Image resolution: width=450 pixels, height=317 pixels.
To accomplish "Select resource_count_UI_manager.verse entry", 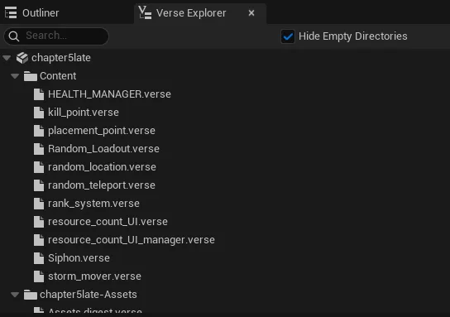I will point(132,240).
